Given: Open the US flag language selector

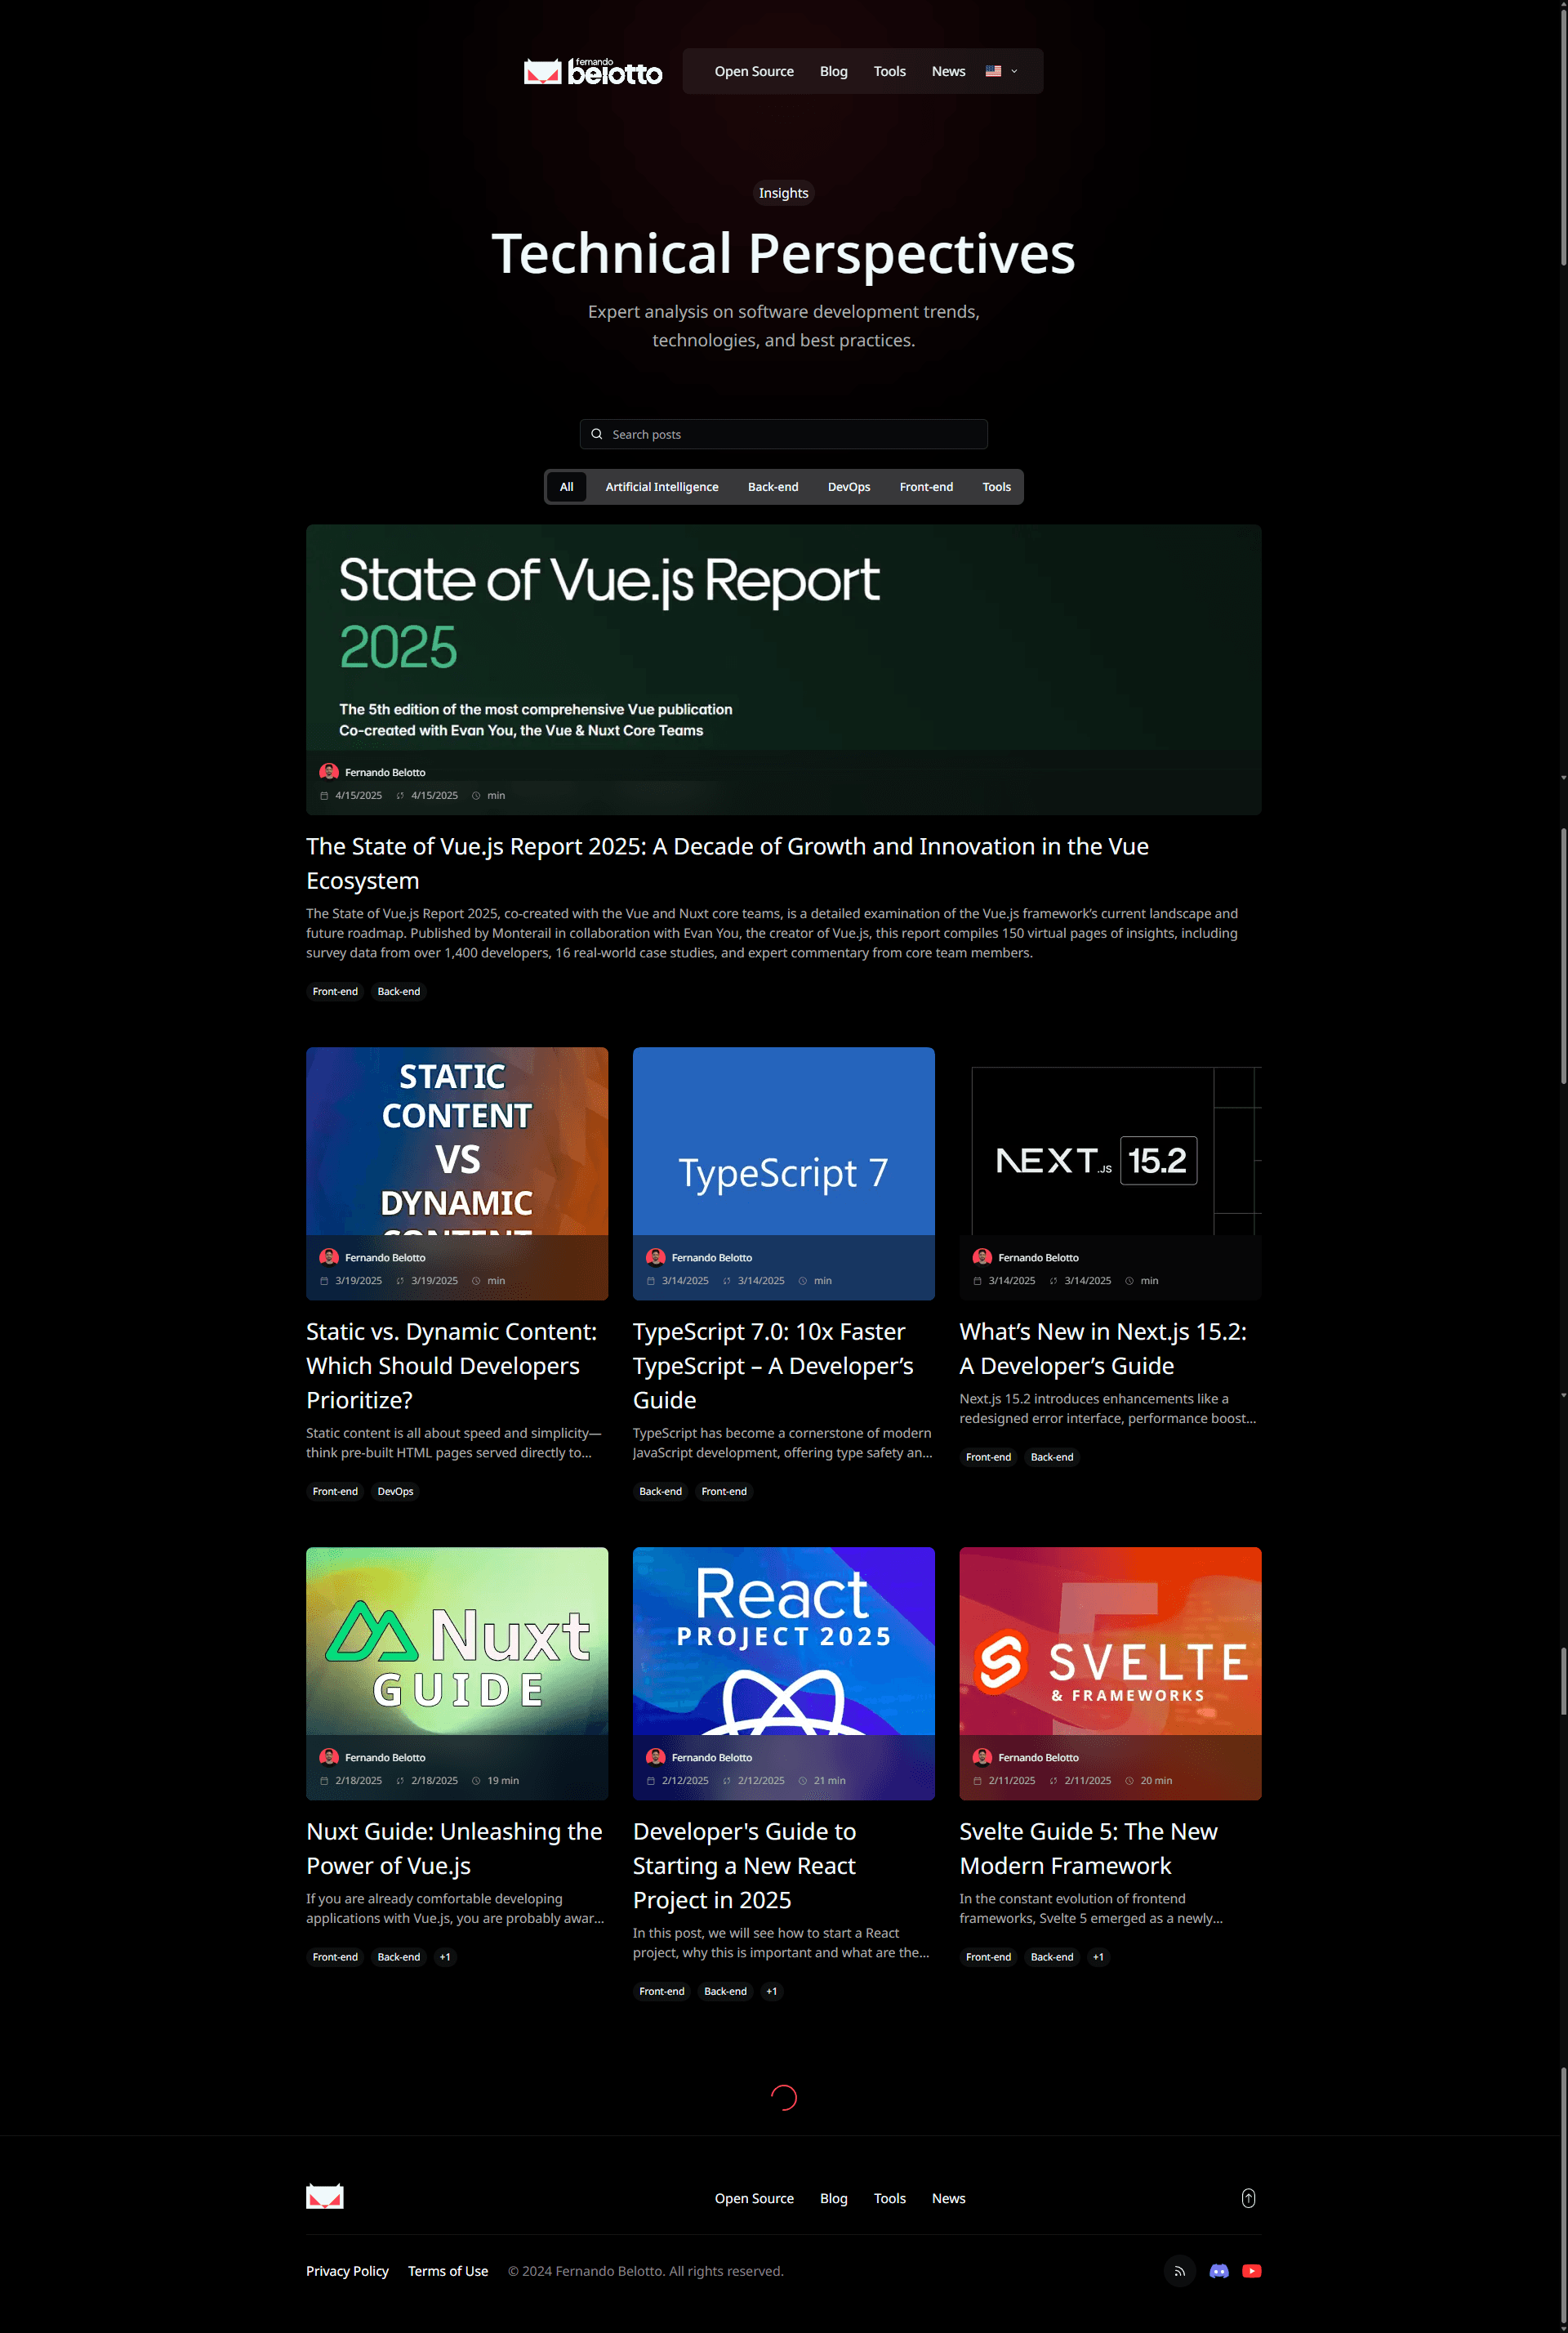Looking at the screenshot, I should [1001, 71].
